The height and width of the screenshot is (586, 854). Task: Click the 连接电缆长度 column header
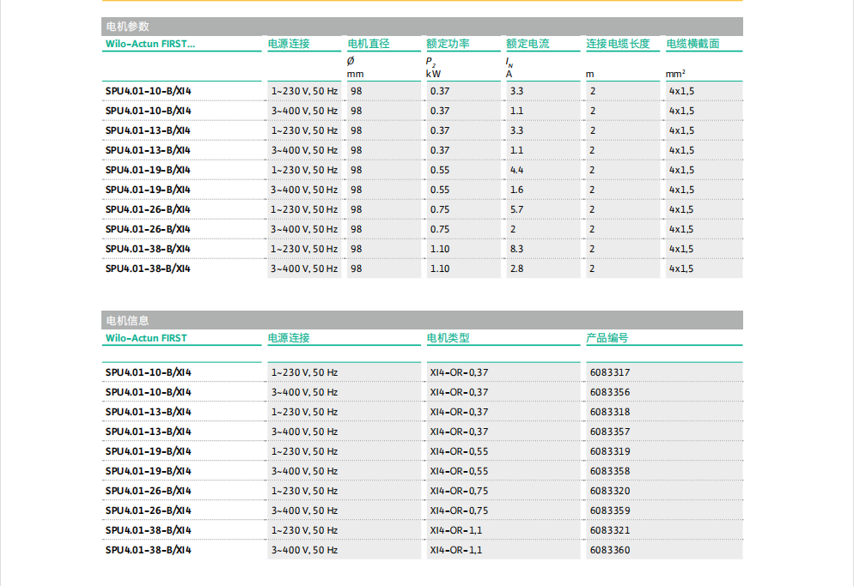pos(618,44)
